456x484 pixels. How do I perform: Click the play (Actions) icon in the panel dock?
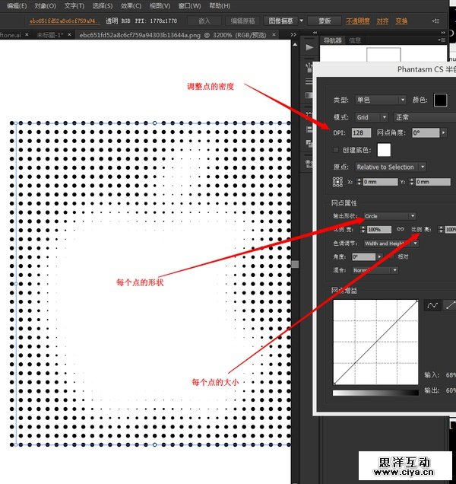(309, 47)
